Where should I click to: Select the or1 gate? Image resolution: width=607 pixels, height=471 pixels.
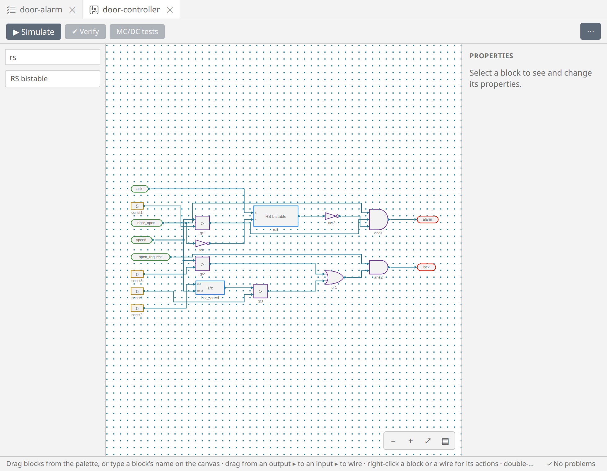(334, 277)
